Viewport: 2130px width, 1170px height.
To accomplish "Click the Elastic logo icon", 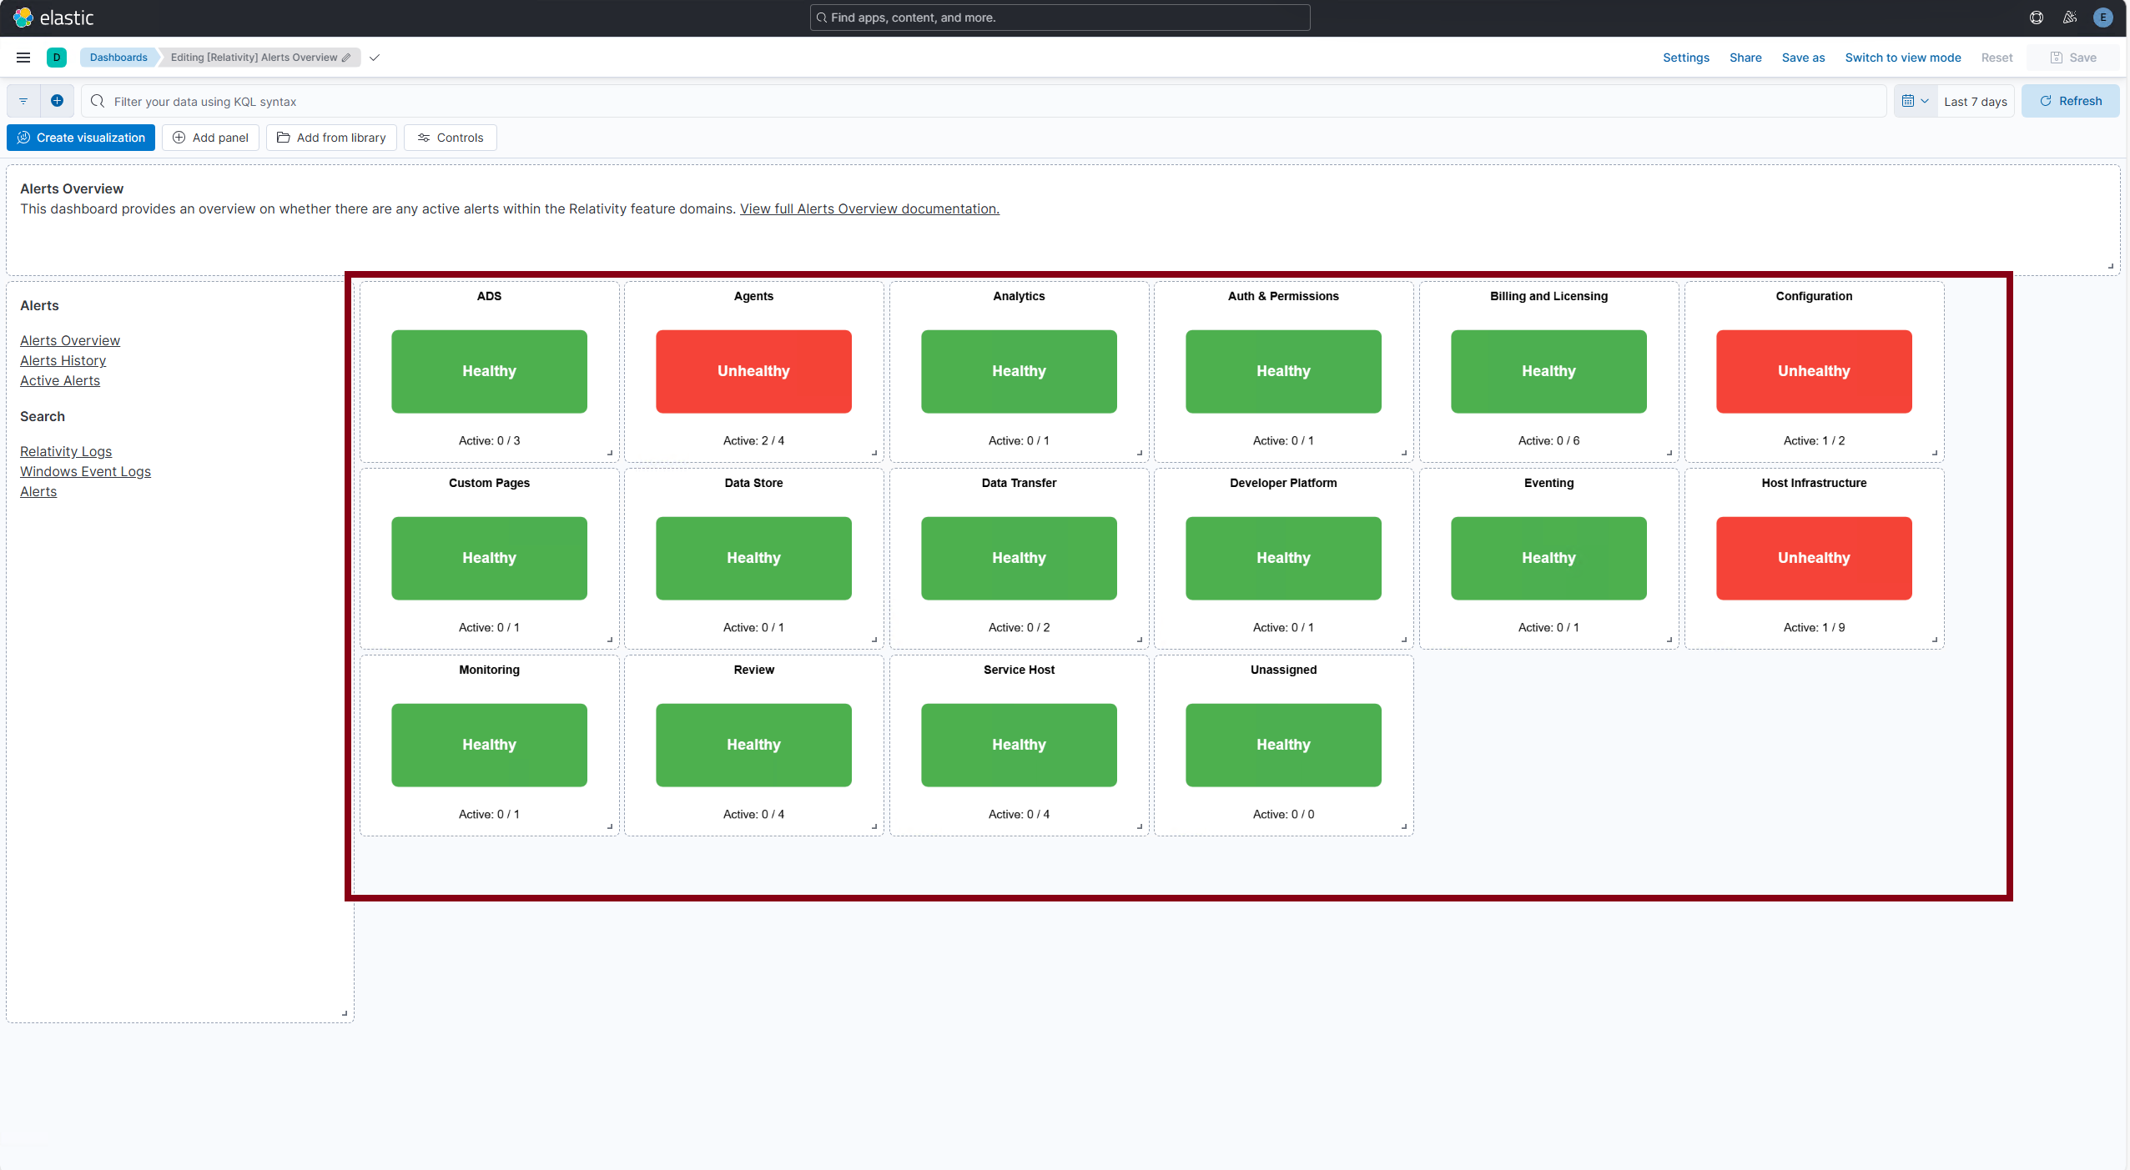I will point(23,18).
